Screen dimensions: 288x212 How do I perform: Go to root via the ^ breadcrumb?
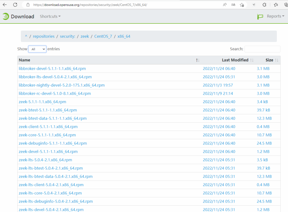[x=26, y=36]
